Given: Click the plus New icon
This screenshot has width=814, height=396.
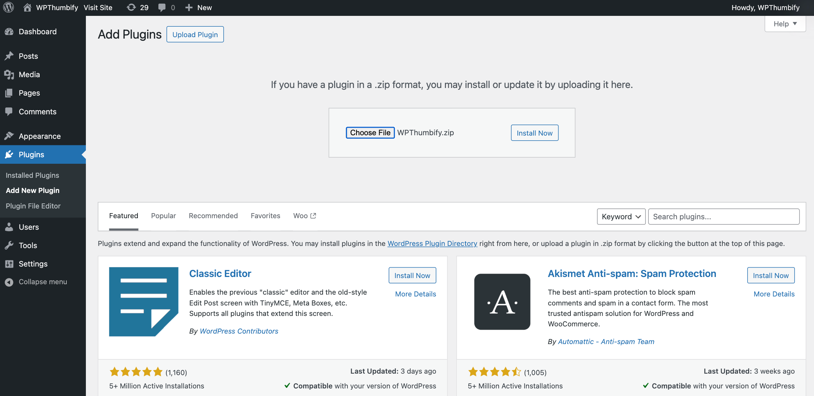Looking at the screenshot, I should [x=189, y=8].
